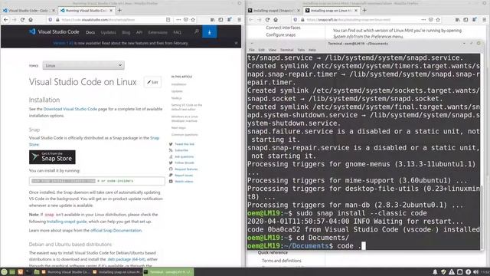Open the terminal View menu

pos(273,50)
